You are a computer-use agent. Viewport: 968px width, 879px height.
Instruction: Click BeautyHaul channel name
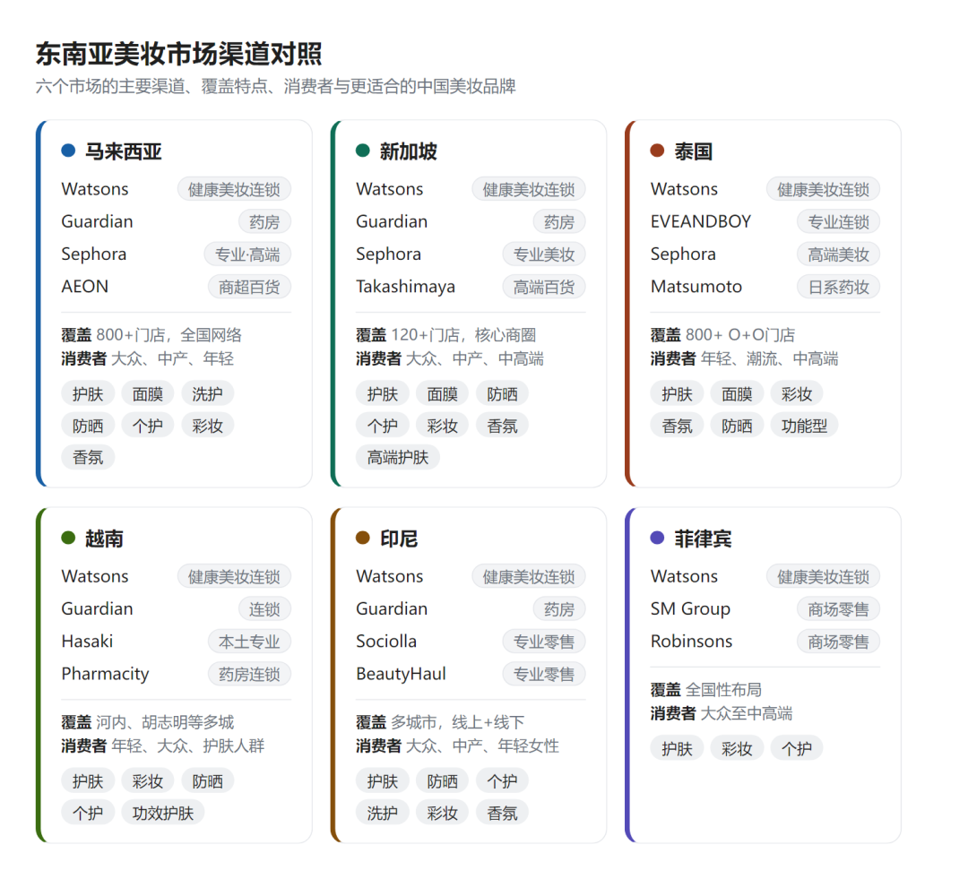tap(402, 674)
